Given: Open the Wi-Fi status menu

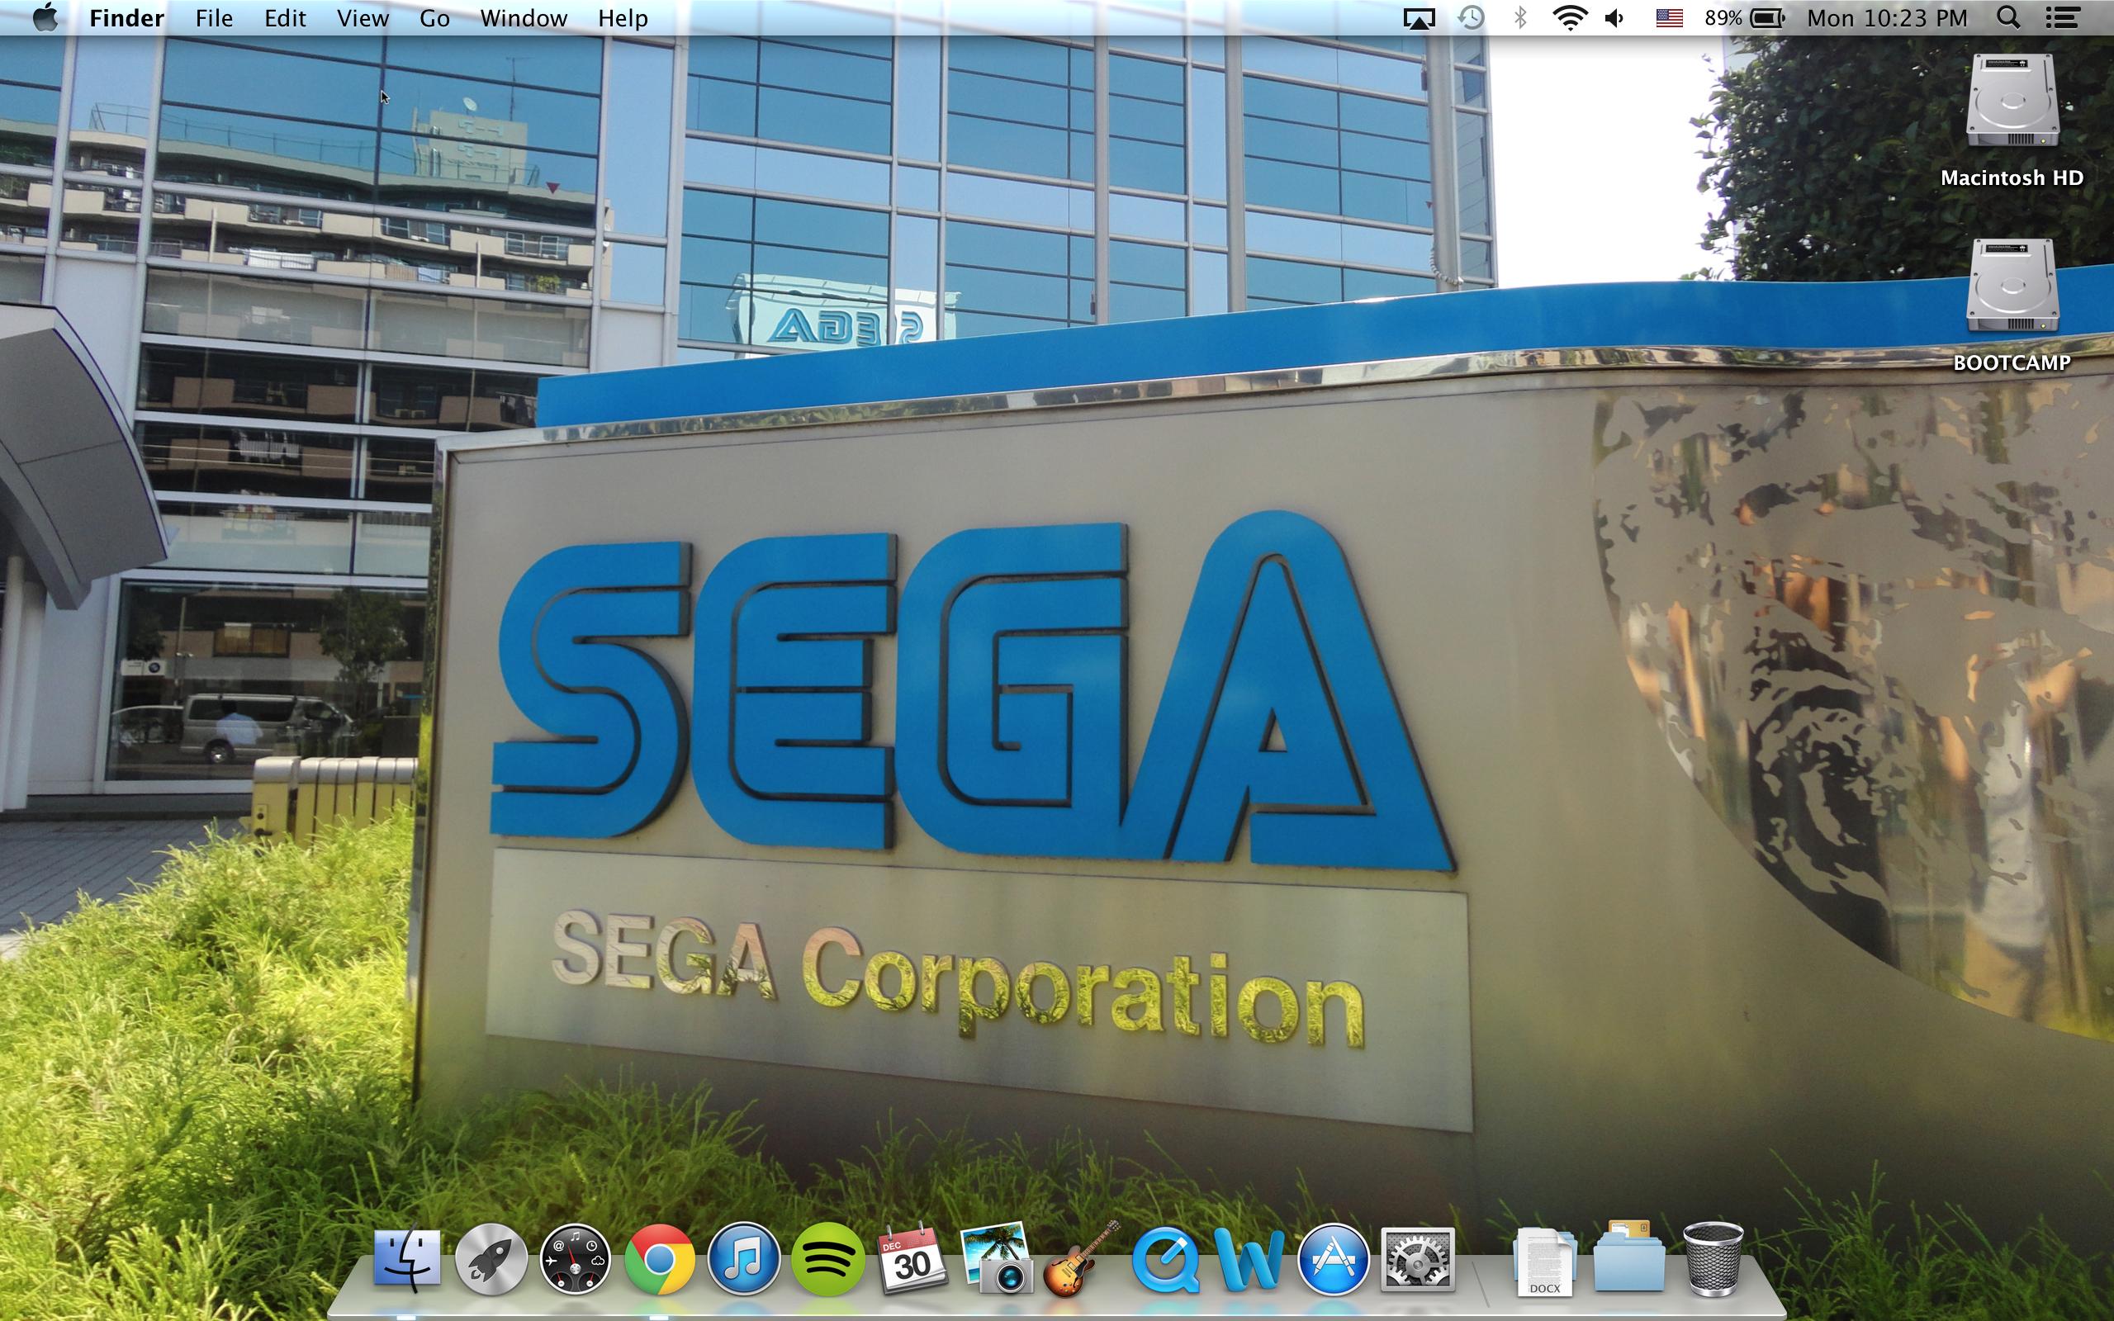Looking at the screenshot, I should [1570, 17].
